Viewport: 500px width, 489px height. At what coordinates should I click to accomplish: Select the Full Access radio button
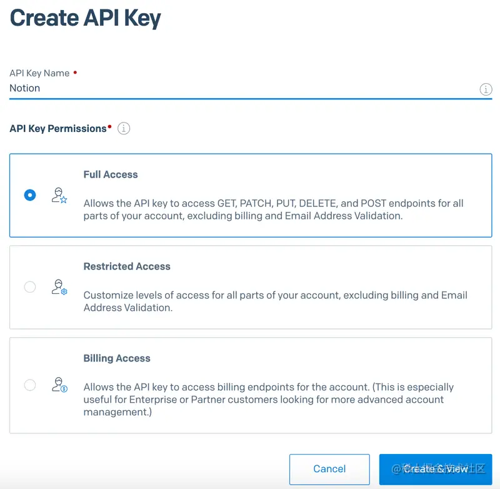pos(29,195)
